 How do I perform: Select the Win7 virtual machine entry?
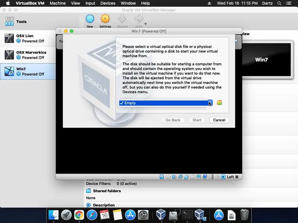pos(28,71)
